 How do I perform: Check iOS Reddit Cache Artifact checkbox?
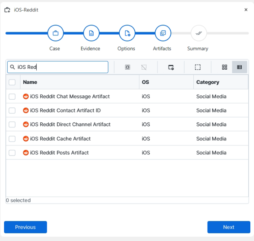pyautogui.click(x=12, y=139)
